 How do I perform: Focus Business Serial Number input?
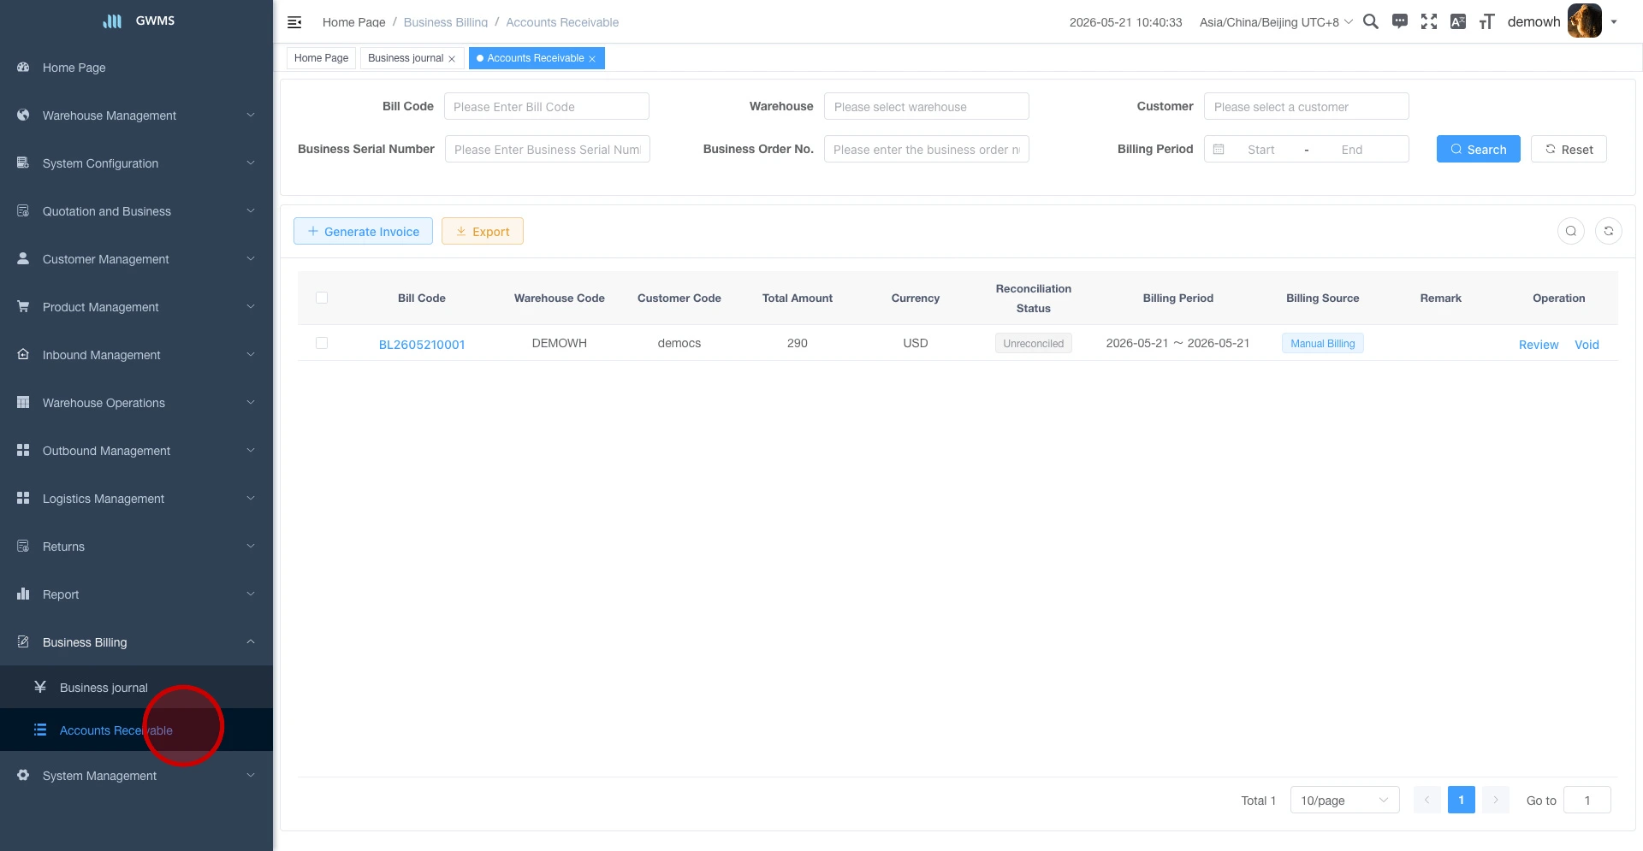pos(547,149)
